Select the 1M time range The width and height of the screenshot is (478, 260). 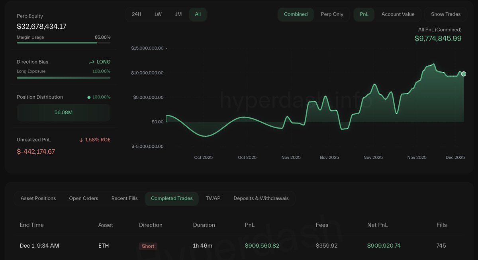(x=178, y=14)
